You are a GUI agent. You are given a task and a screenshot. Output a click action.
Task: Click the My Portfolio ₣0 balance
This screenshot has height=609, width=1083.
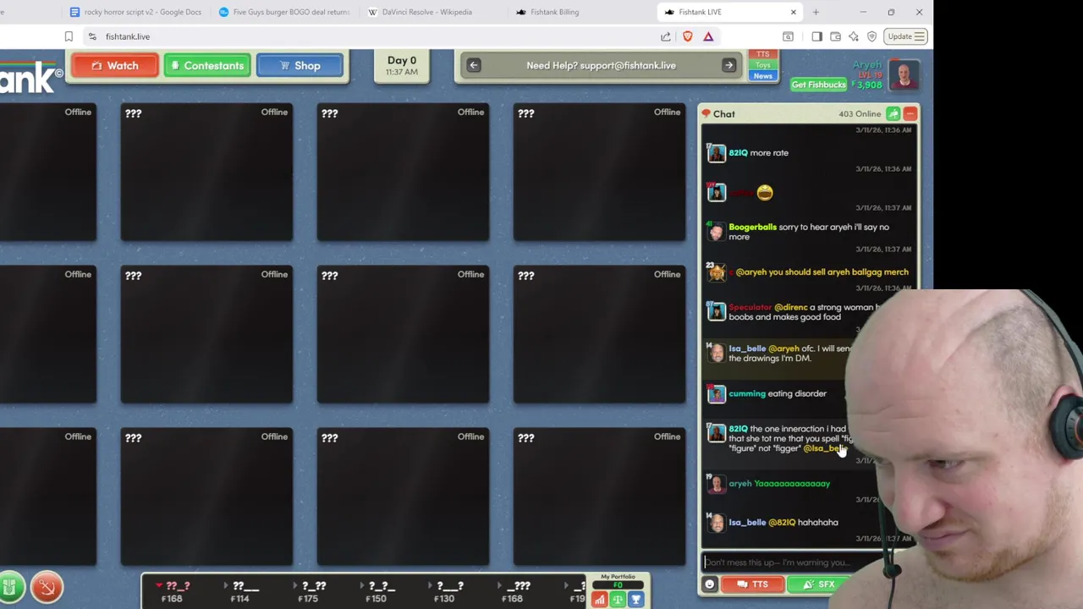pyautogui.click(x=618, y=584)
